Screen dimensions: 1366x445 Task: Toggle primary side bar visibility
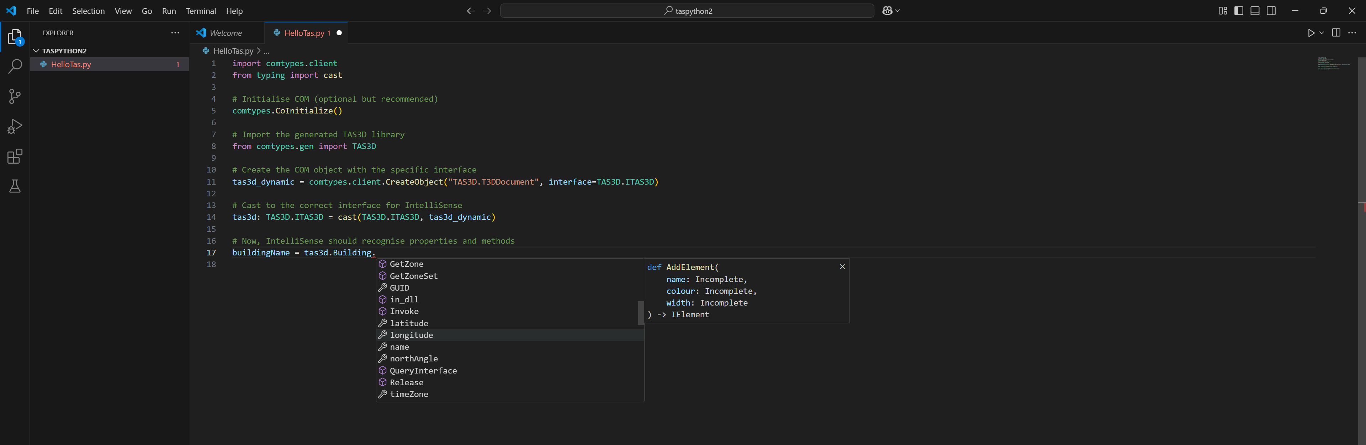click(1239, 11)
